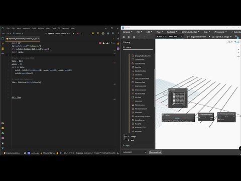Image resolution: width=241 pixels, height=181 pixels.
Task: Select the importar_bibliotecas_externas_2.py editor tab
Action: tap(23, 39)
